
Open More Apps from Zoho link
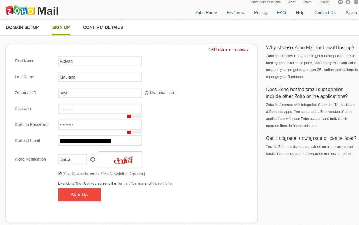click(266, 2)
